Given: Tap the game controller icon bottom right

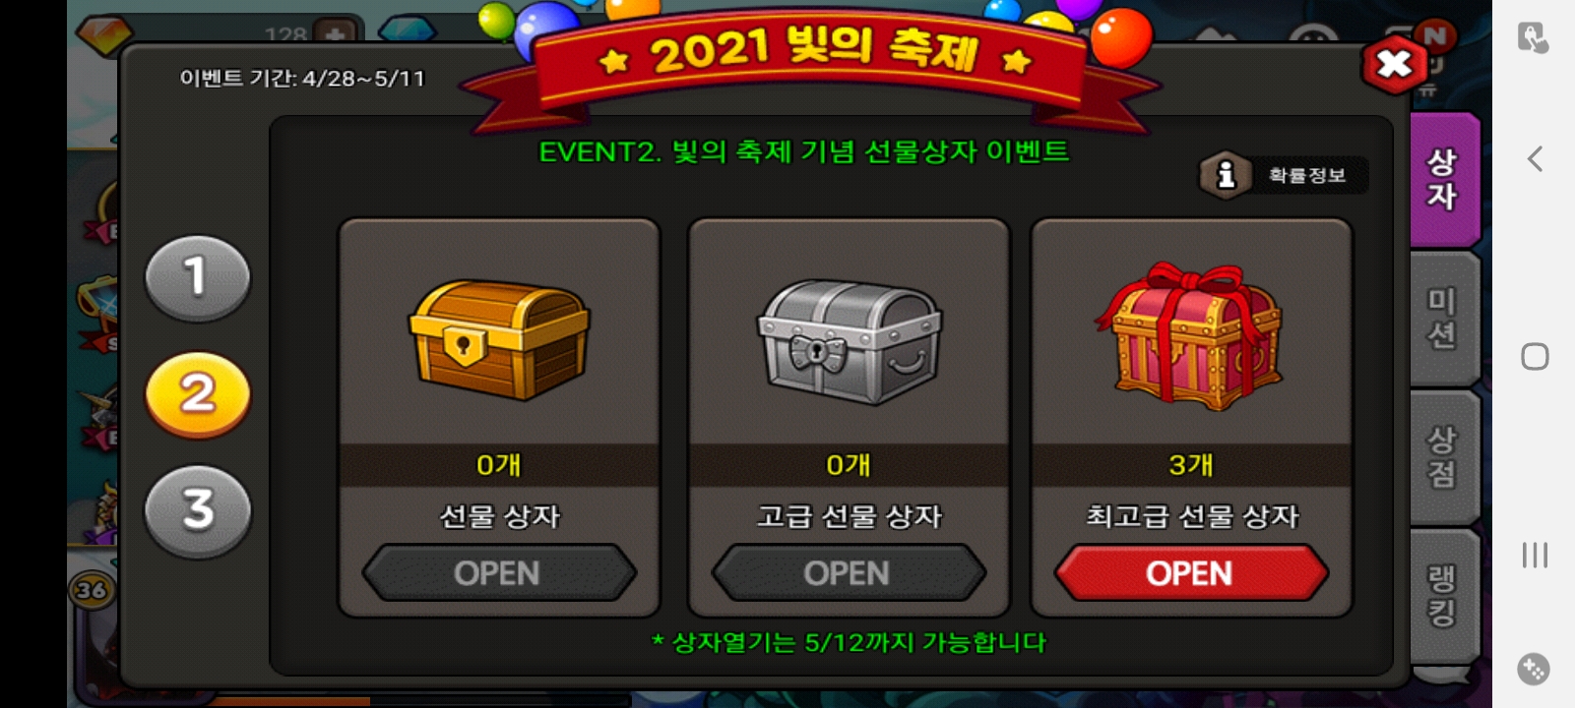Looking at the screenshot, I should pyautogui.click(x=1534, y=670).
